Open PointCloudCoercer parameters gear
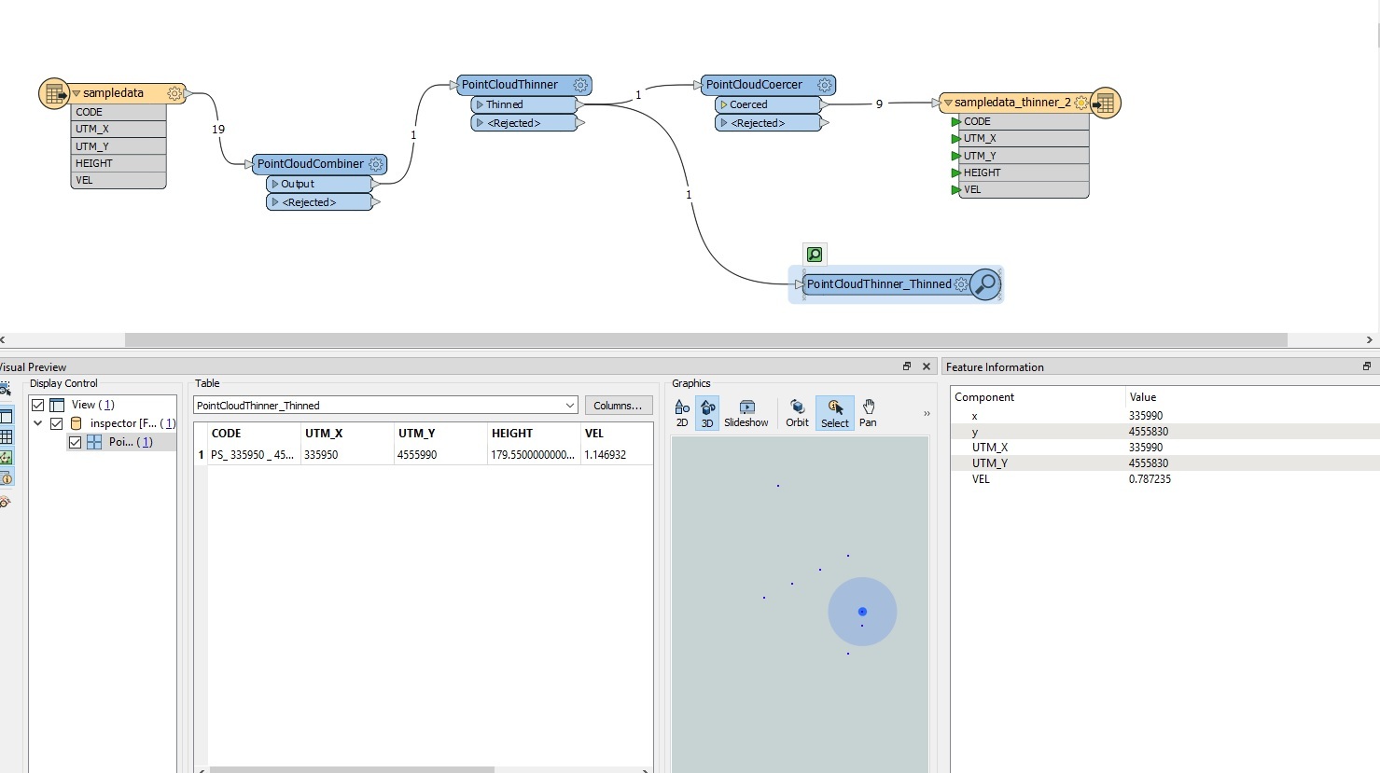Image resolution: width=1380 pixels, height=773 pixels. point(825,85)
